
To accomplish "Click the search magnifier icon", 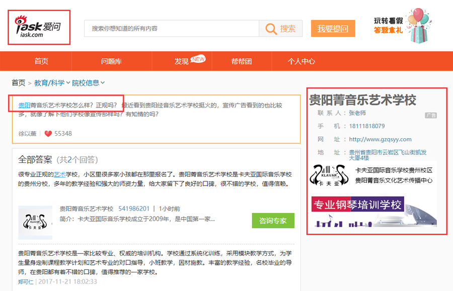I will click(271, 29).
